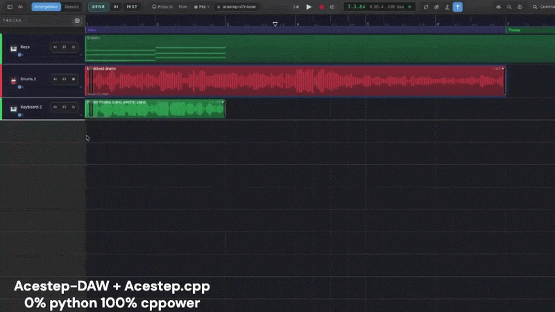Click the 3.3.84 position display
Viewport: 555px width, 312px height.
click(x=356, y=7)
